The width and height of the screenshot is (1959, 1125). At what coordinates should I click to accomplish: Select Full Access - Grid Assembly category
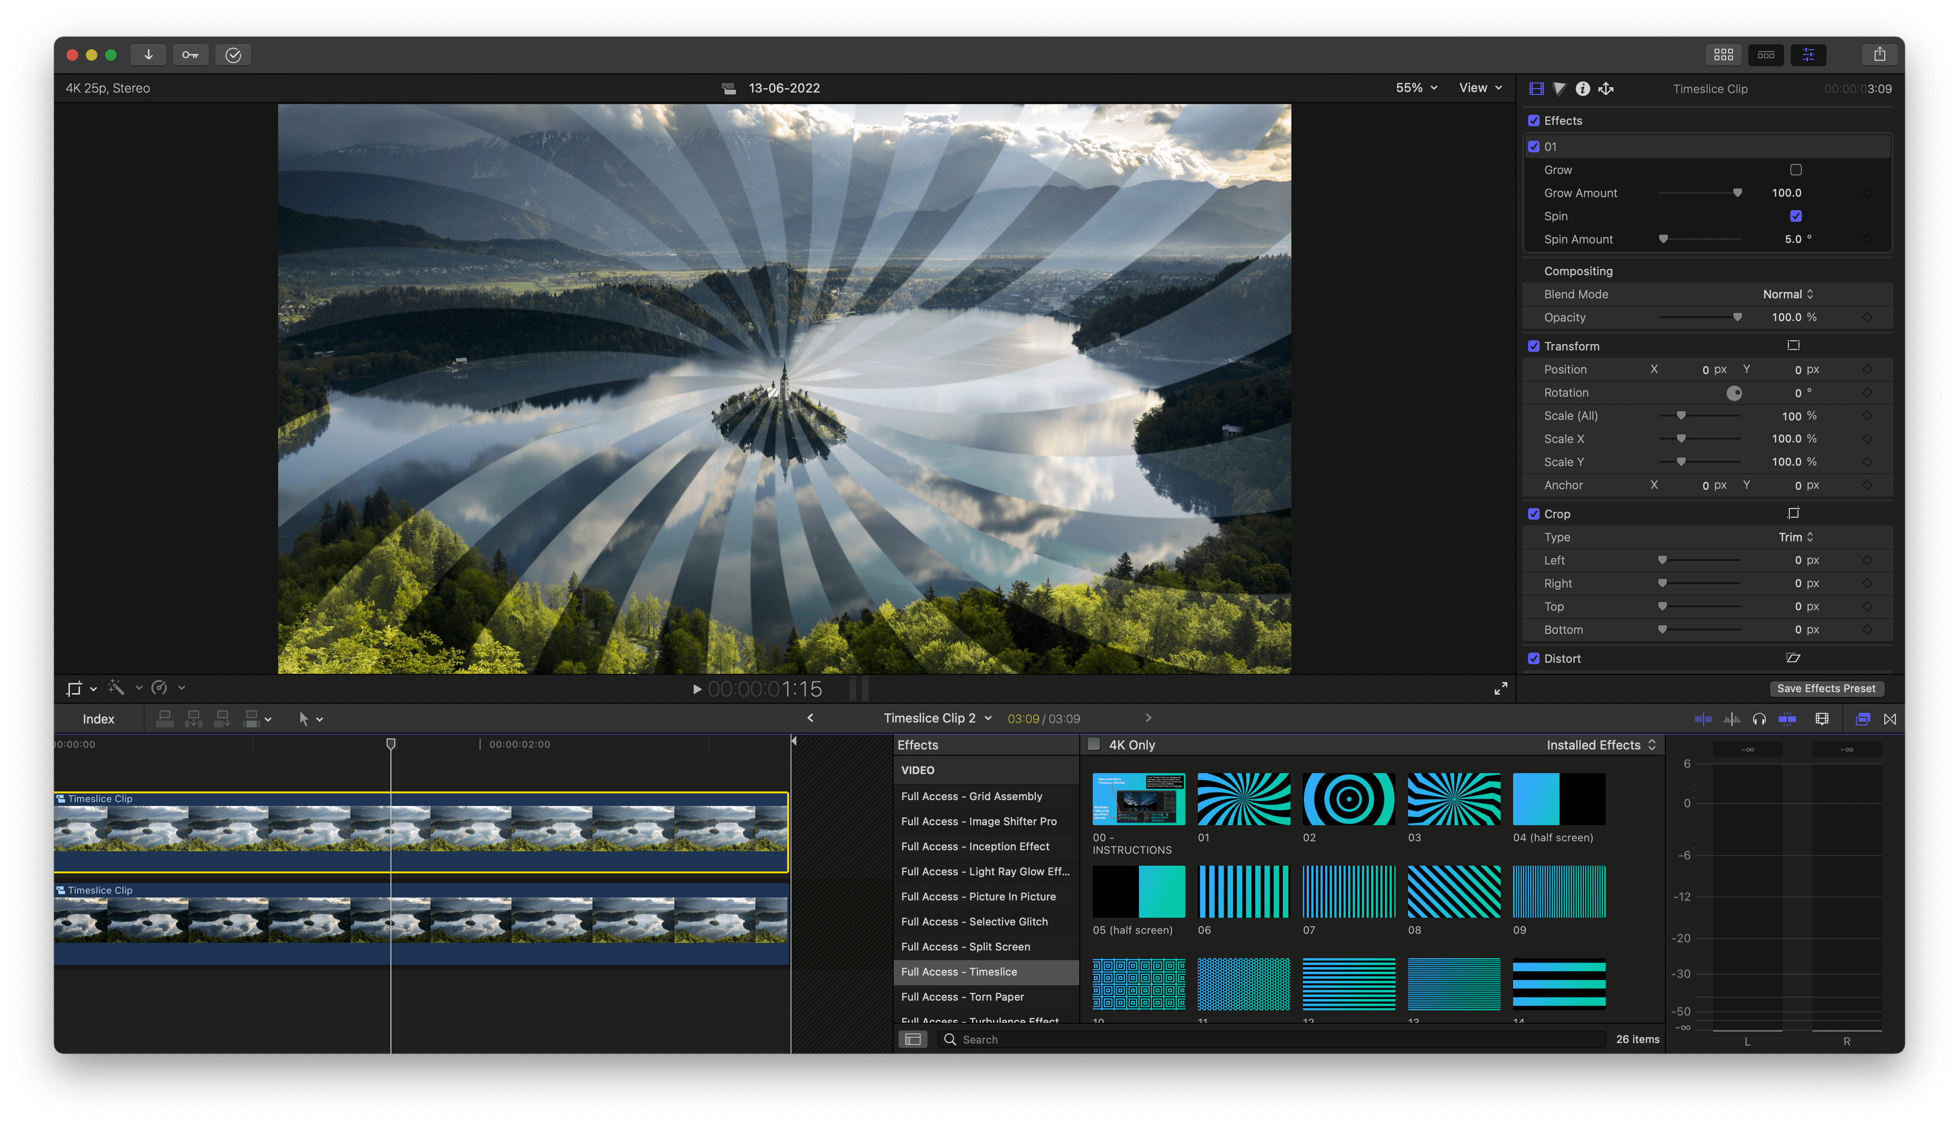[986, 796]
